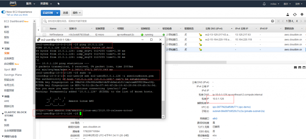Open the notifications bell

pyautogui.click(x=264, y=4)
